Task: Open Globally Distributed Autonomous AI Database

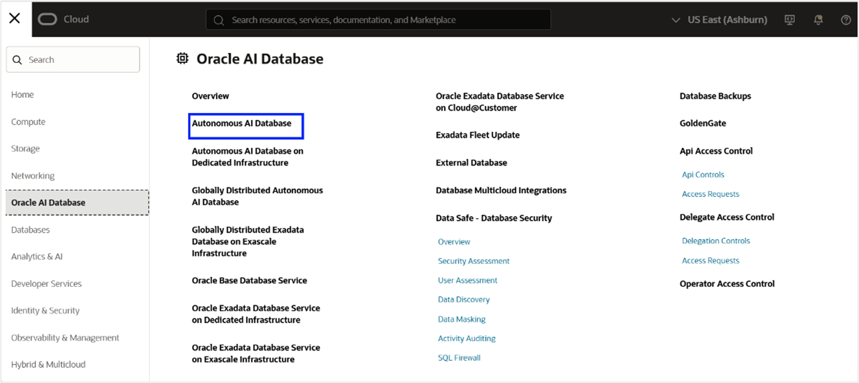Action: click(257, 196)
